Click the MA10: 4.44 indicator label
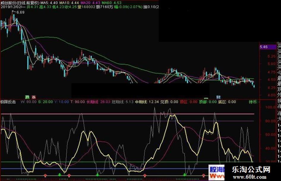This screenshot has width=281, height=181. 69,3
